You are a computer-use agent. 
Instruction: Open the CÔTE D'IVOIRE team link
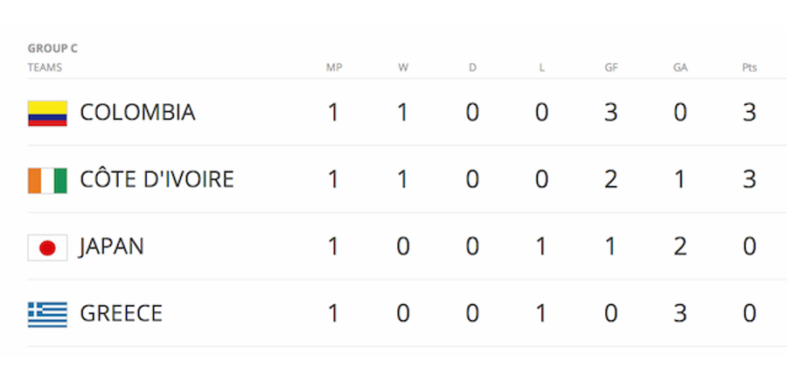click(157, 179)
